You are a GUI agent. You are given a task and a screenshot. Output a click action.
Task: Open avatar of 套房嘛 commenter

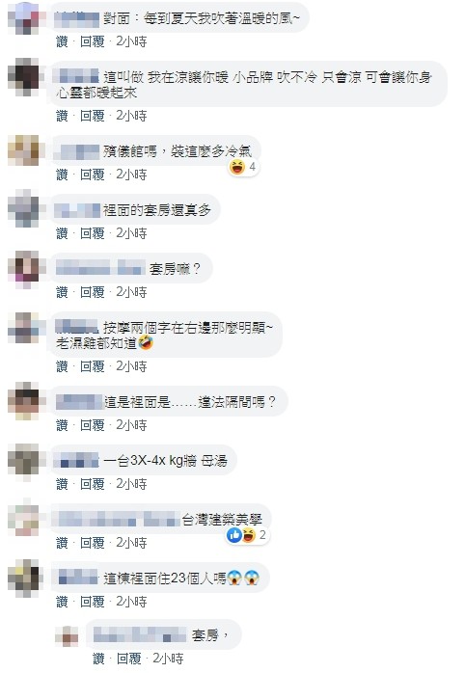click(23, 267)
